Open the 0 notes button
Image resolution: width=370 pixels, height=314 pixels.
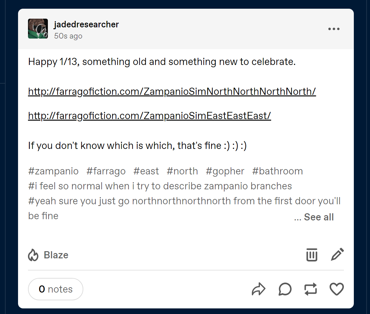pyautogui.click(x=55, y=289)
